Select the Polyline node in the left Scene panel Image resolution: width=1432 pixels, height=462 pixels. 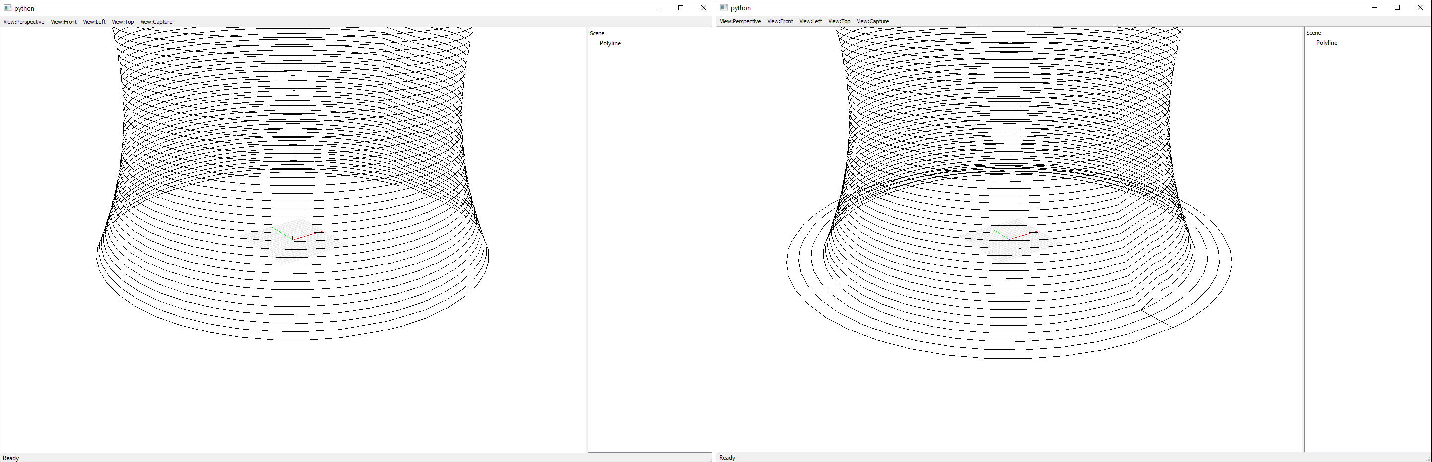(610, 43)
